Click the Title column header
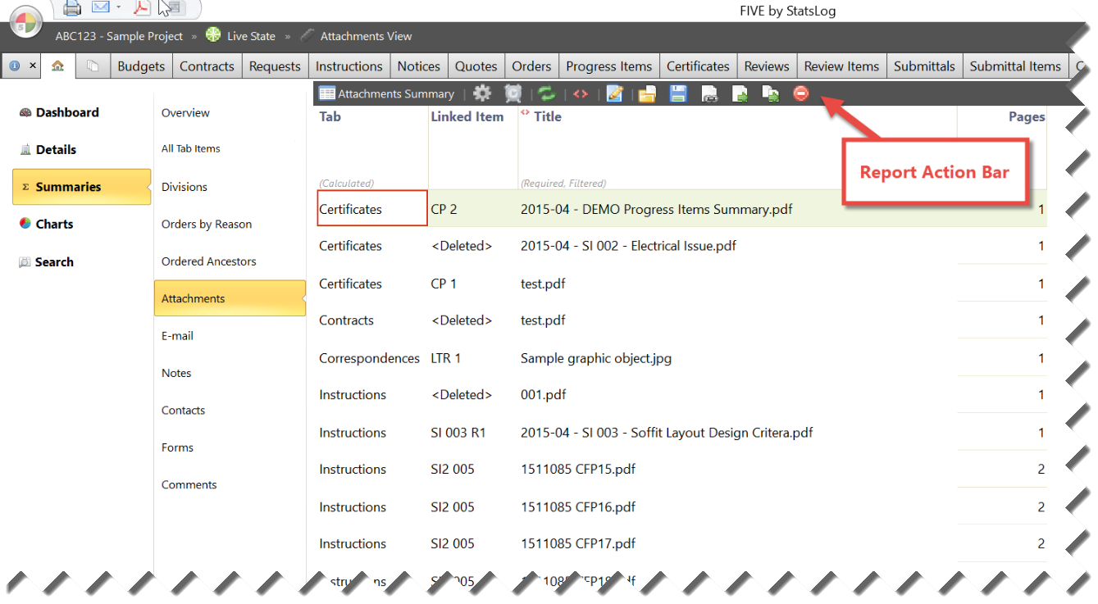The width and height of the screenshot is (1098, 604). [548, 116]
